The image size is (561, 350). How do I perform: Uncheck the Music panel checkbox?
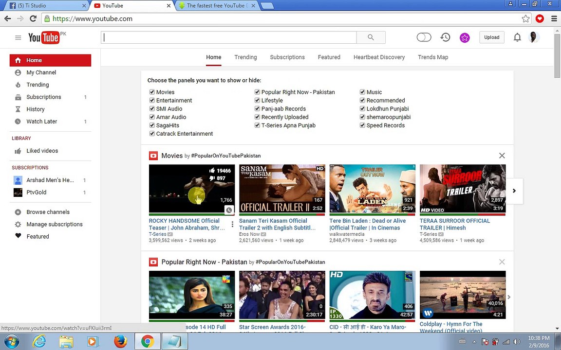[362, 92]
